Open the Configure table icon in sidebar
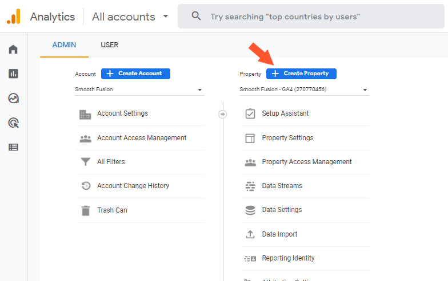Image resolution: width=448 pixels, height=281 pixels. tap(13, 147)
